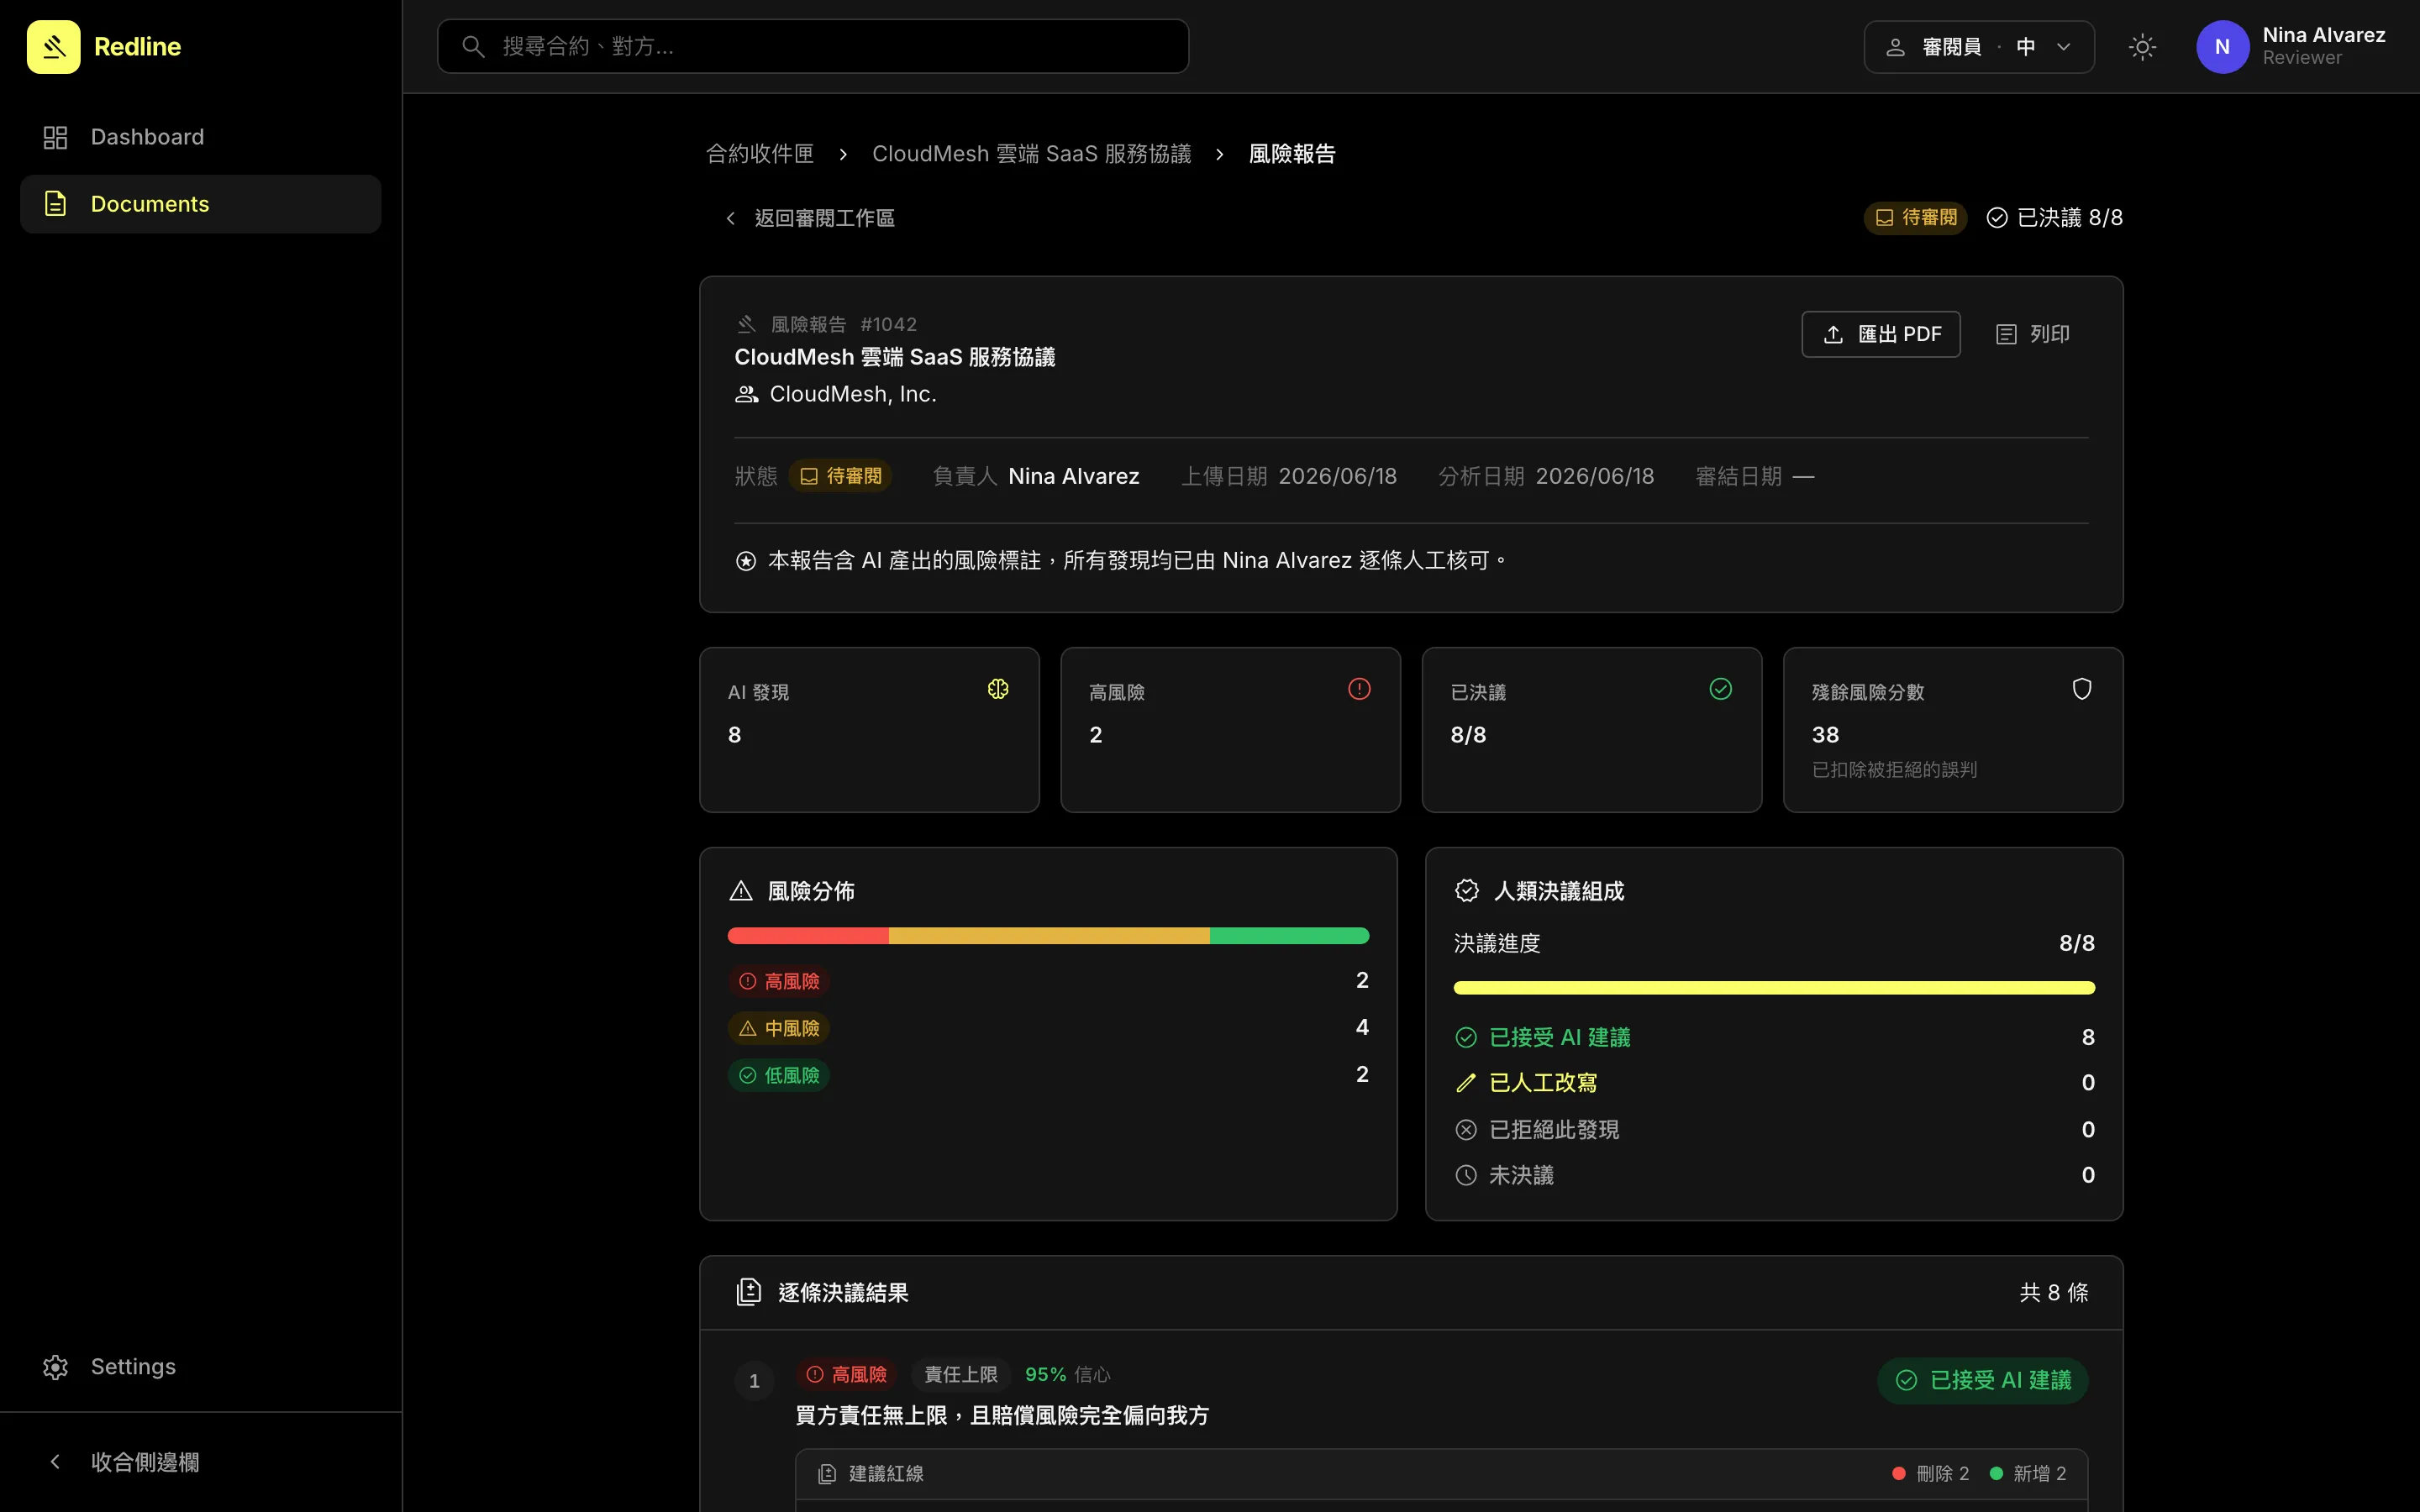
Task: Click the 95% 信心 confidence label
Action: pyautogui.click(x=1068, y=1375)
